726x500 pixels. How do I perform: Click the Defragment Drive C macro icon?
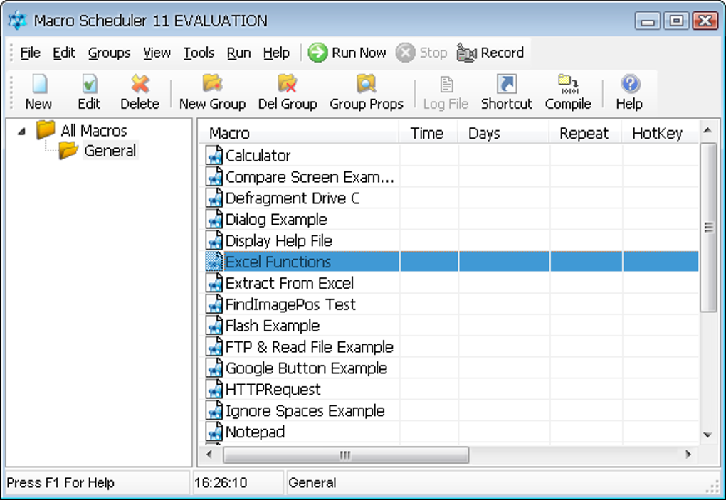pos(214,198)
